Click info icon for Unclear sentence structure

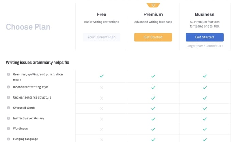click(8, 97)
